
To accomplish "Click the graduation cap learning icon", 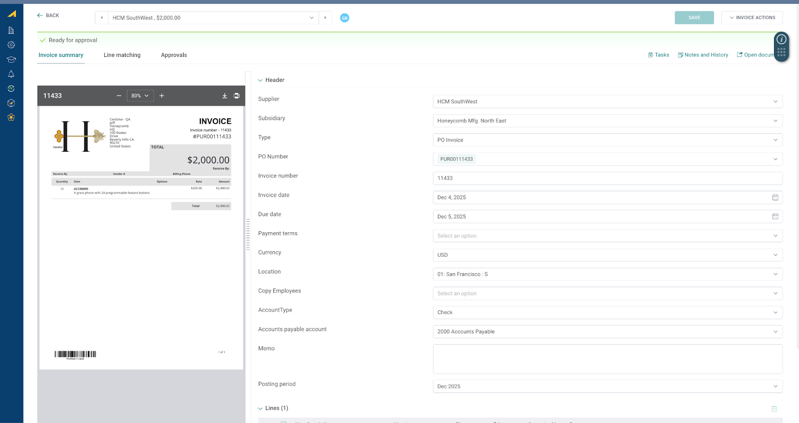I will [x=11, y=59].
